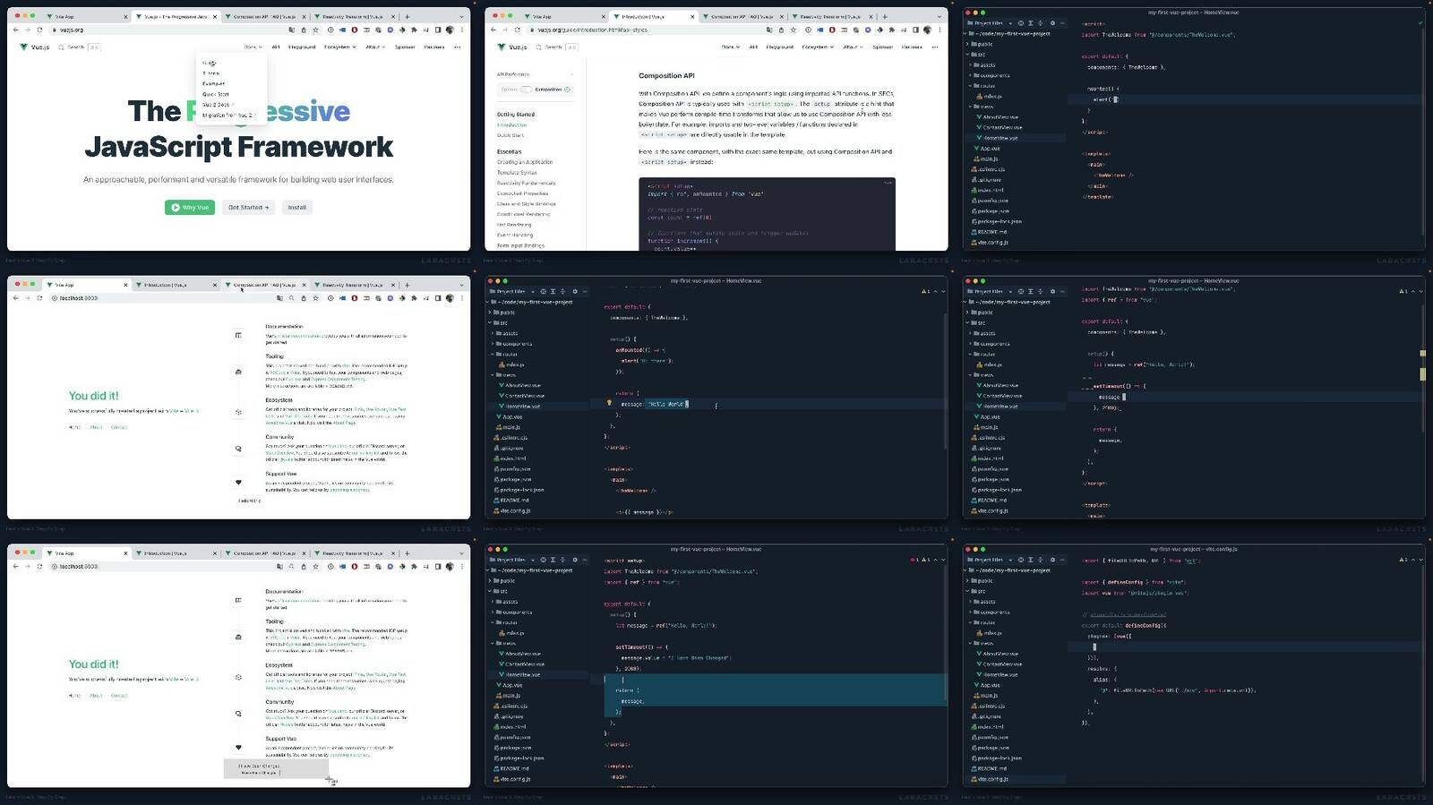The height and width of the screenshot is (805, 1433).
Task: Collapse the src folder in the vite.config.js editor tree
Action: (x=966, y=591)
